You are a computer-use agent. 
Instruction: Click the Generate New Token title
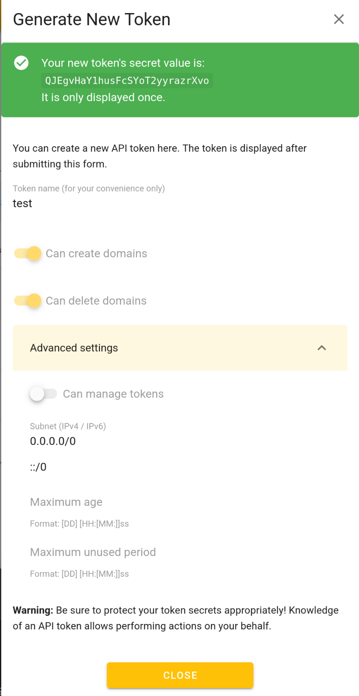pyautogui.click(x=92, y=19)
